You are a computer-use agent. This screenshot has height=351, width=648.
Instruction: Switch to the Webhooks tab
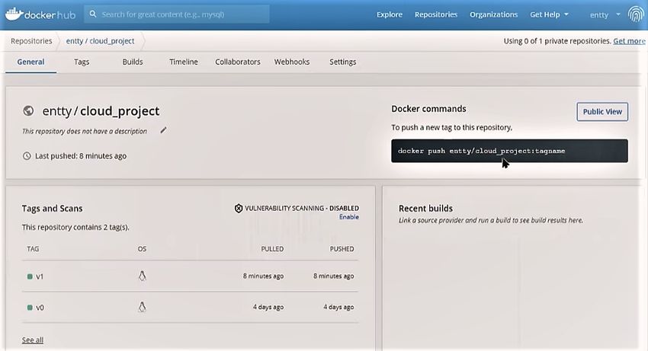(292, 62)
